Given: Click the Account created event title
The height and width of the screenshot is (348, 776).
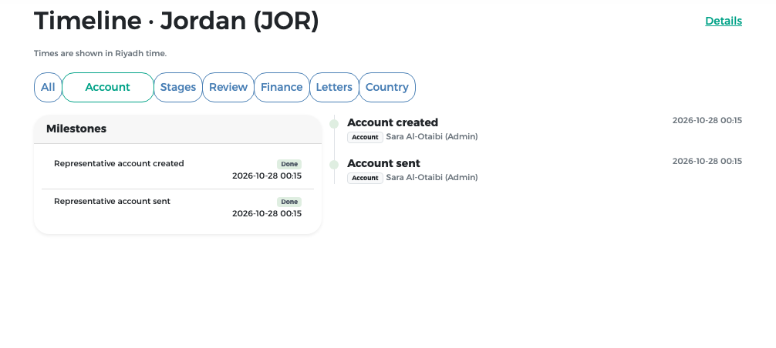Looking at the screenshot, I should coord(393,122).
